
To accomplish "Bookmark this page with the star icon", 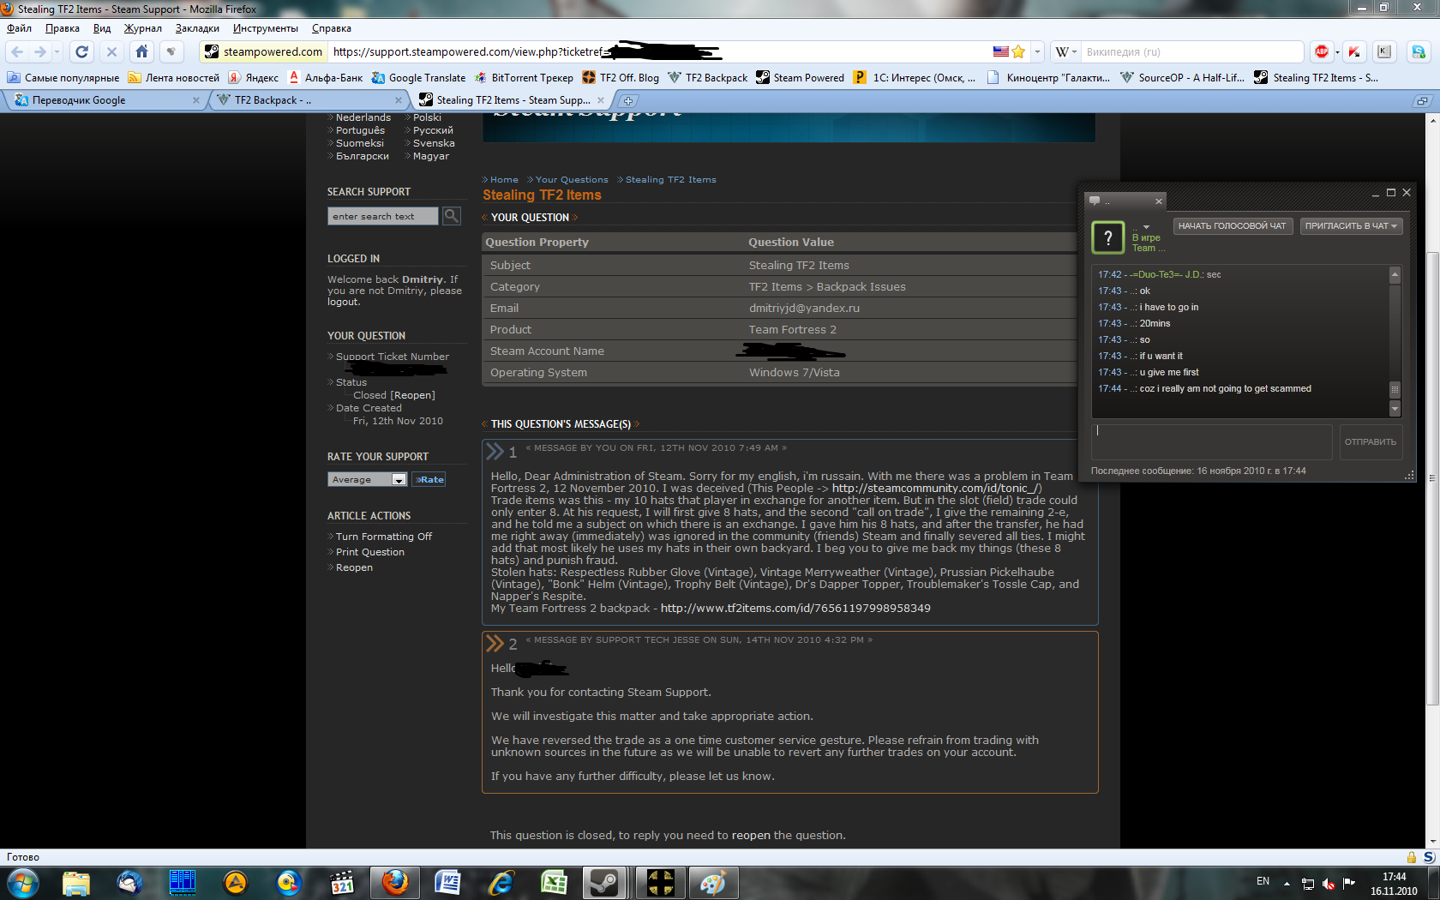I will click(1018, 51).
